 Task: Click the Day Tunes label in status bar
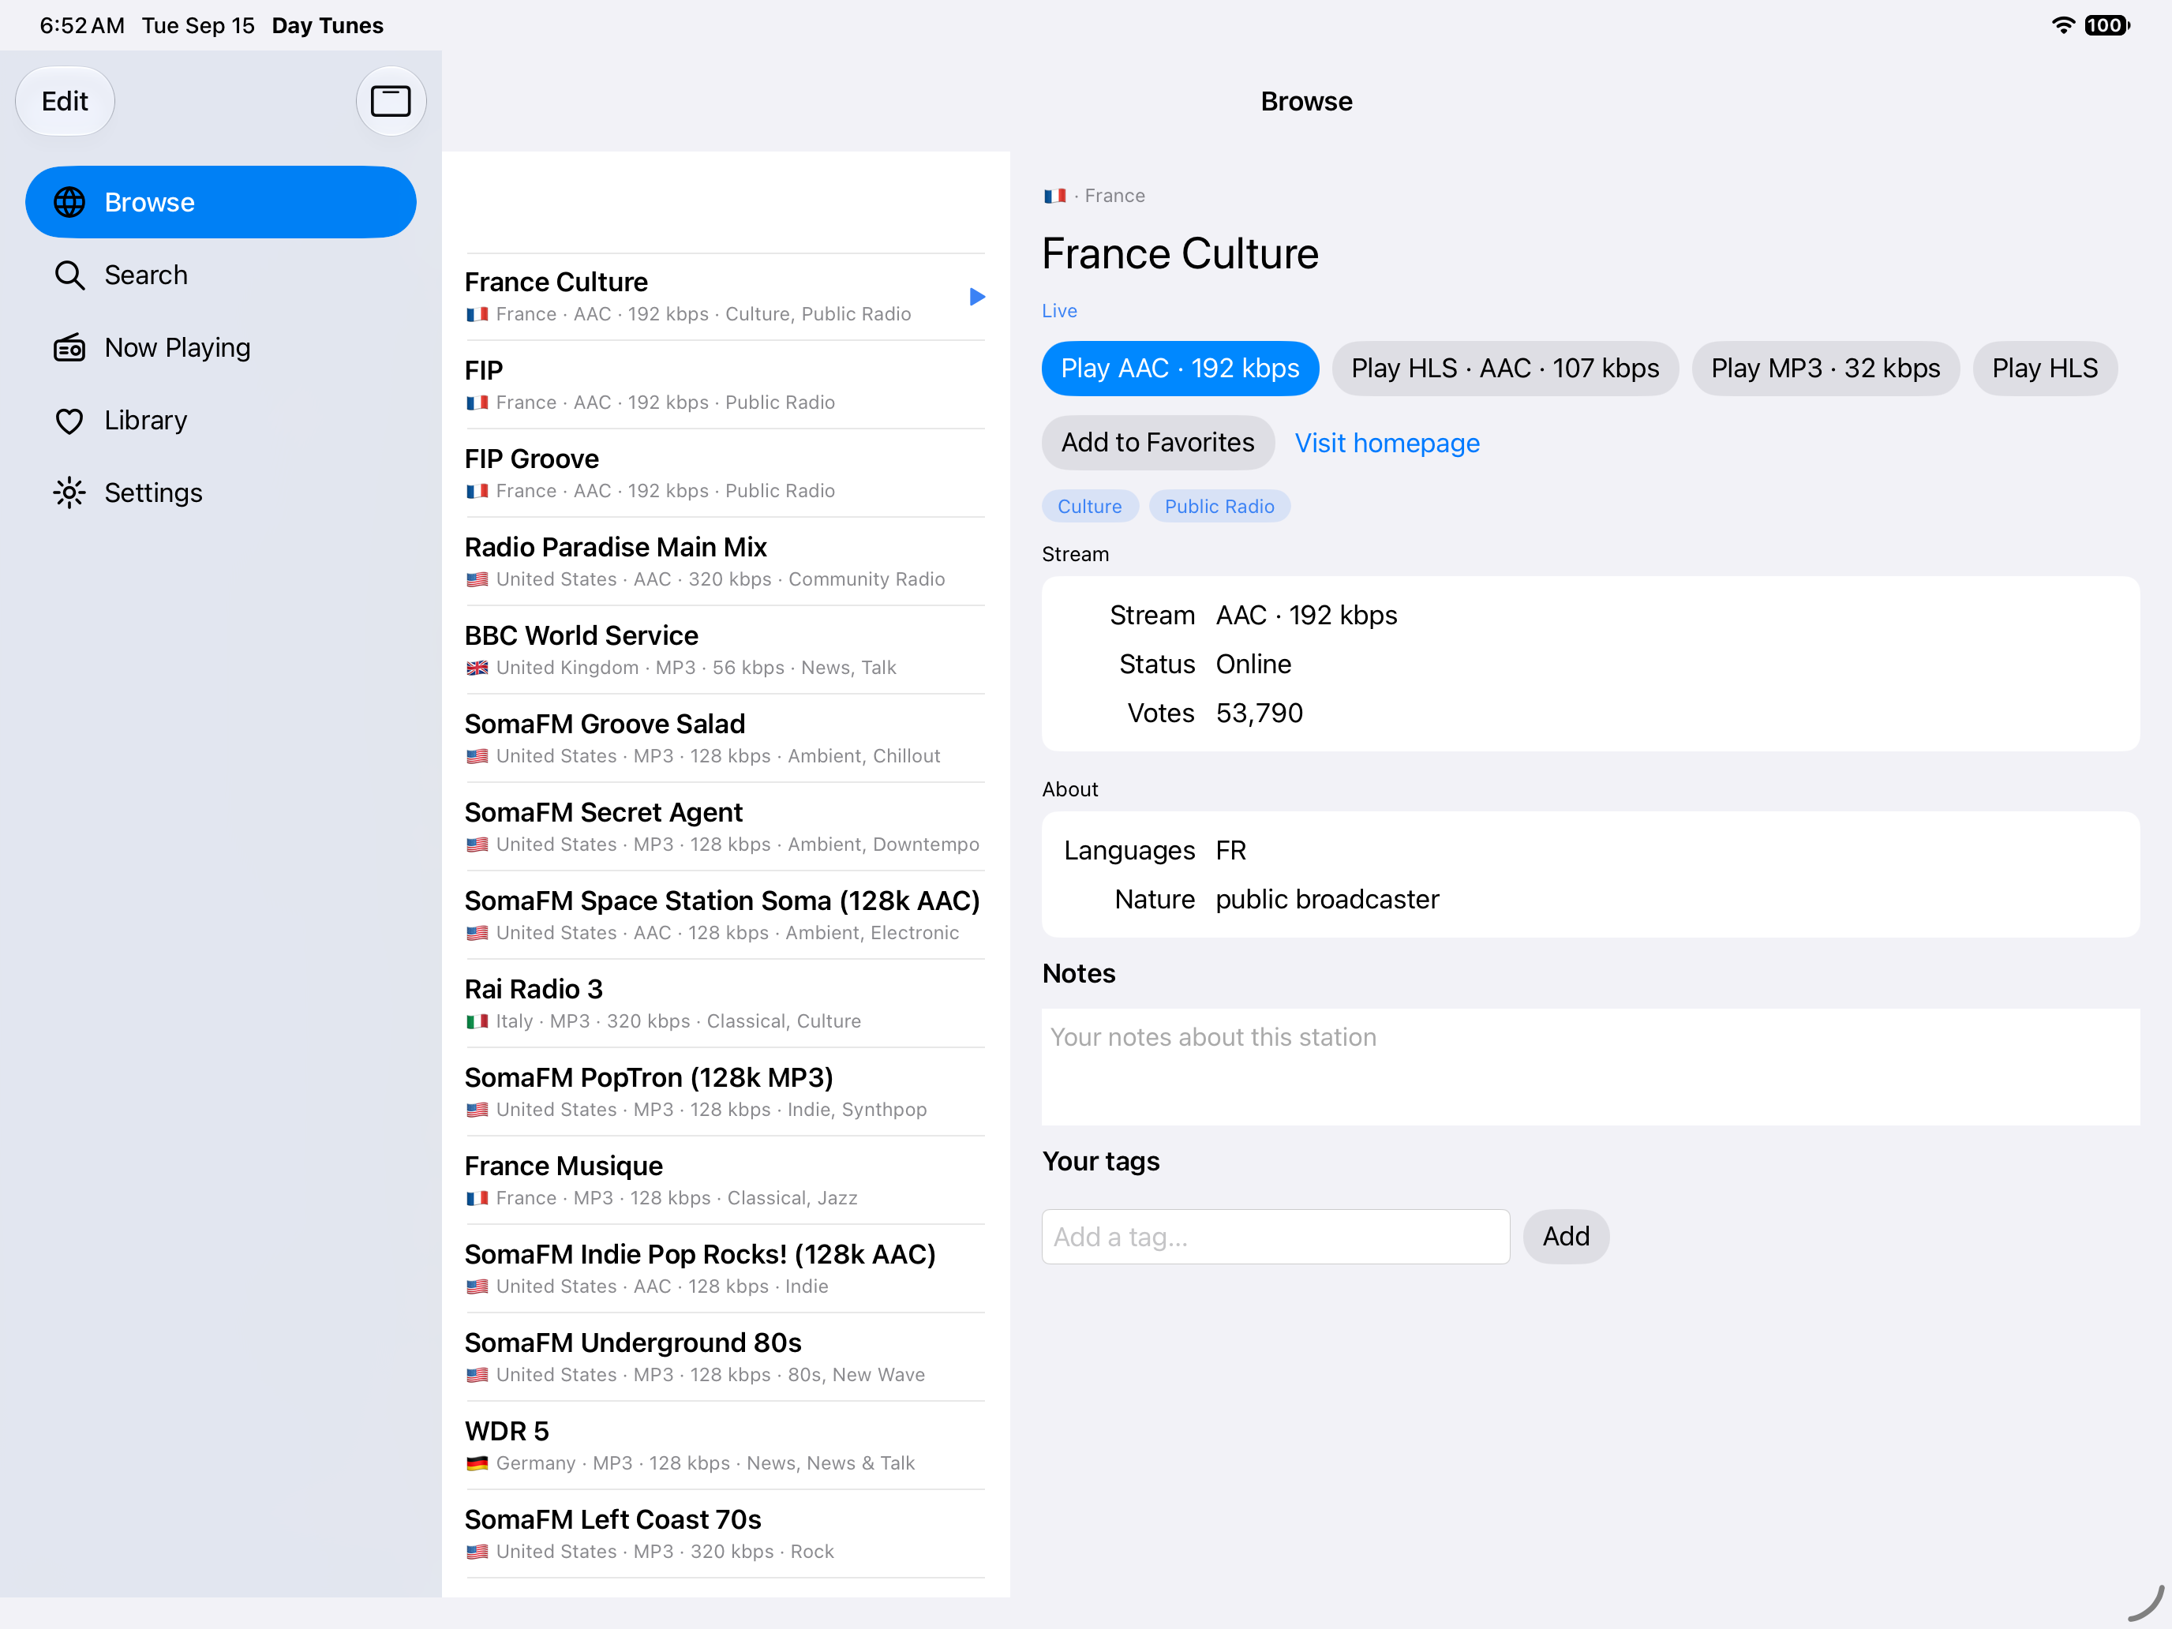327,25
